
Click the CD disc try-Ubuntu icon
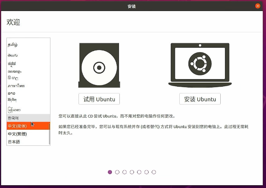pos(99,65)
